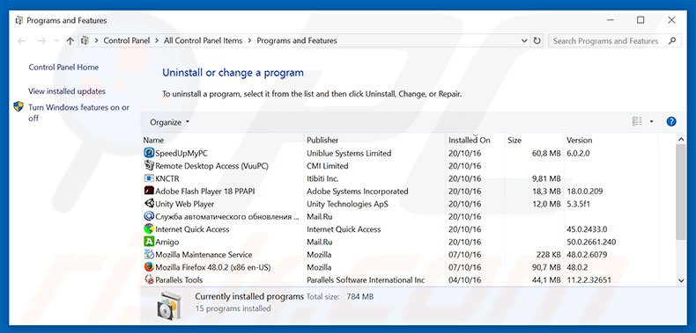Select the Internet Quick Access program name

(x=192, y=229)
